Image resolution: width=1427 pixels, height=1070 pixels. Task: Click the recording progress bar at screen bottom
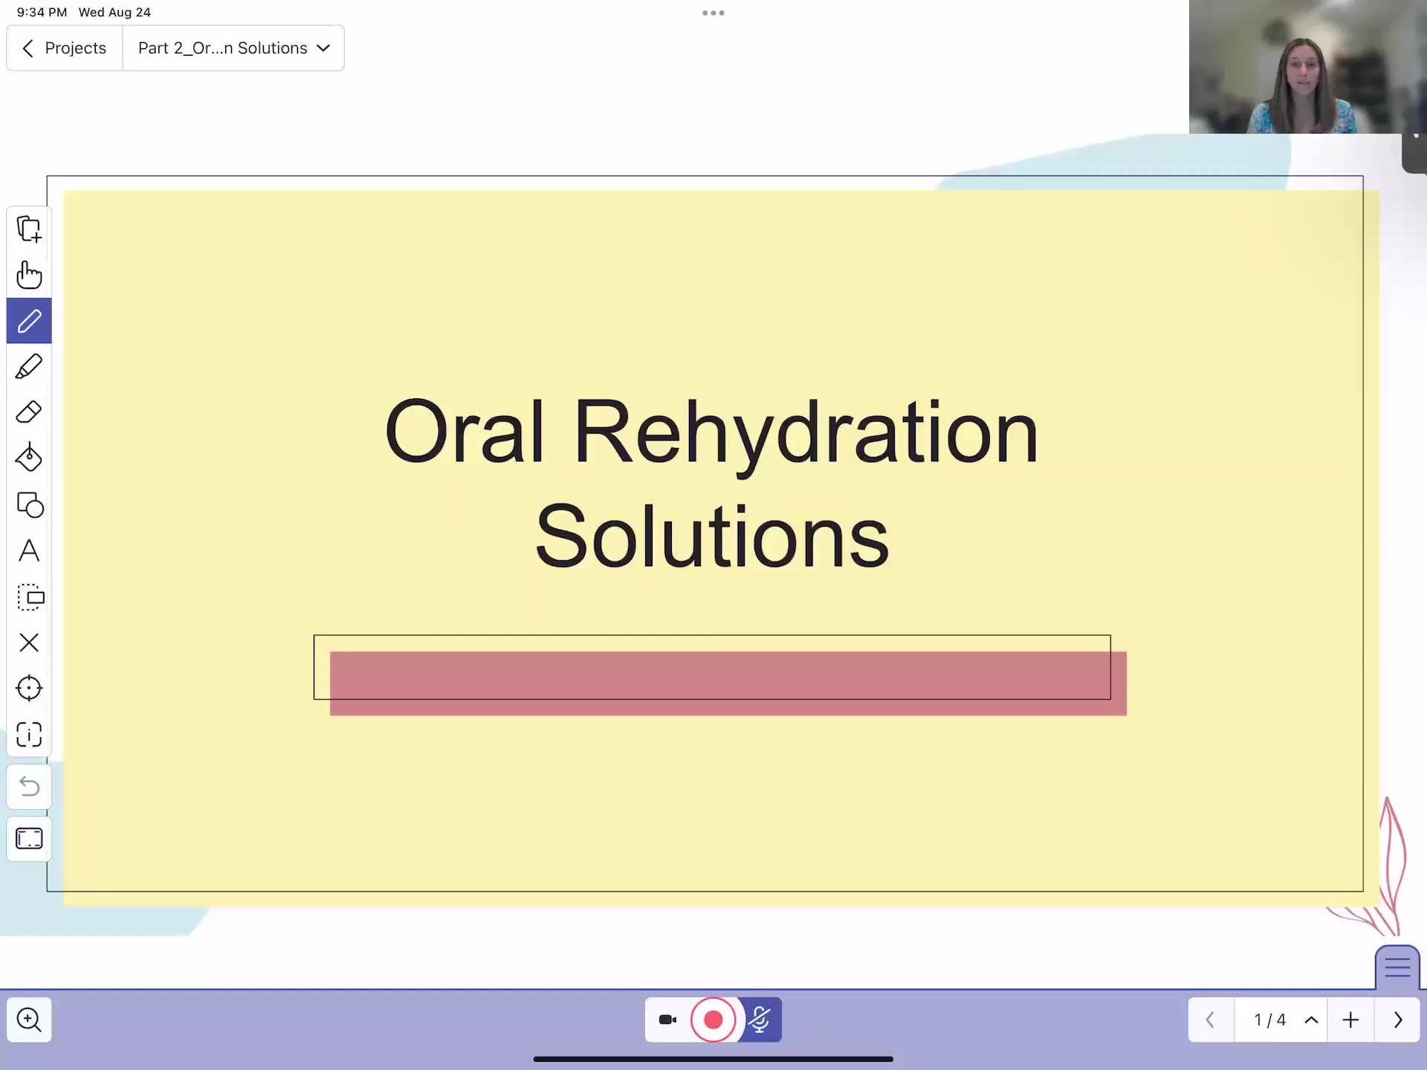pos(712,1060)
